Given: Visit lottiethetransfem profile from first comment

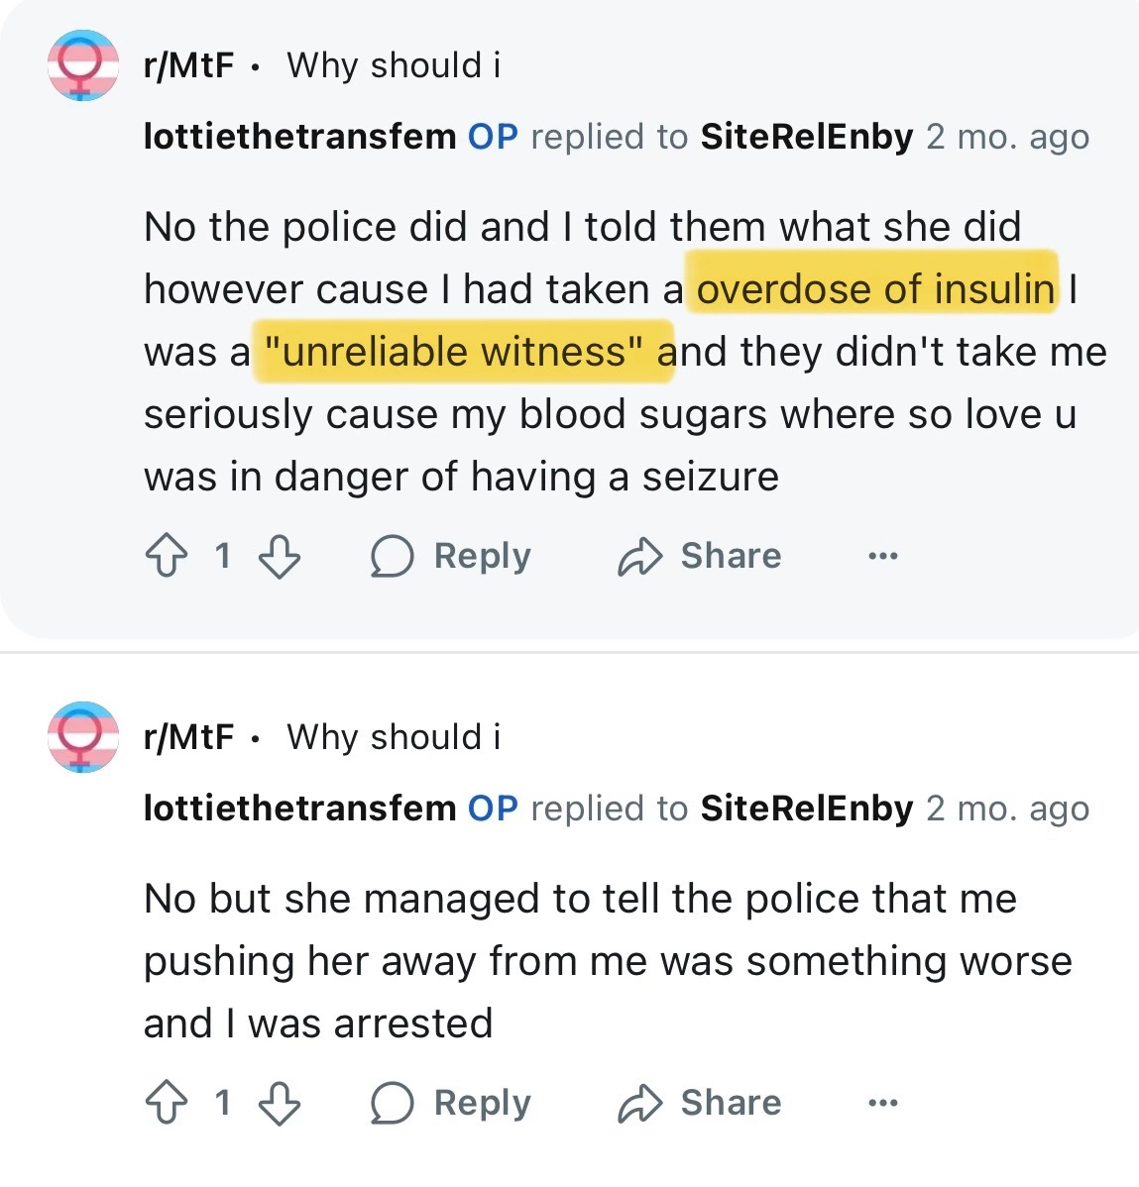Looking at the screenshot, I should (299, 137).
